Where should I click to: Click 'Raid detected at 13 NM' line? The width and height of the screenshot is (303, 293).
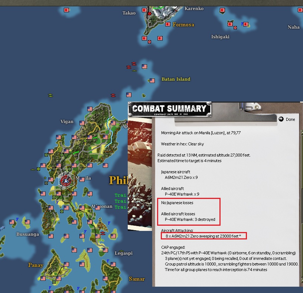click(x=204, y=155)
